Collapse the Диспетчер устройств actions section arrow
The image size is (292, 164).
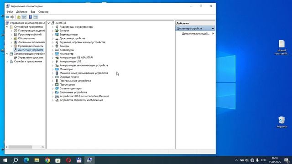(x=213, y=28)
